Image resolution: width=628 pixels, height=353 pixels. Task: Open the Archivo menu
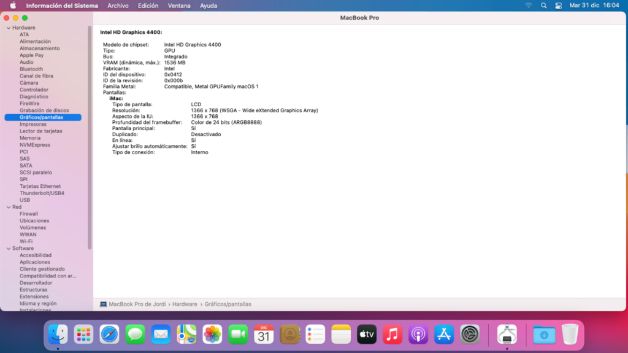point(118,6)
